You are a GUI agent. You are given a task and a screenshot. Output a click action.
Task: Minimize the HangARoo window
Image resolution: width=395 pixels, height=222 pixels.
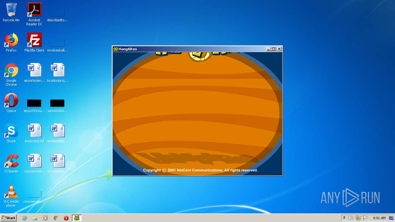click(x=268, y=49)
